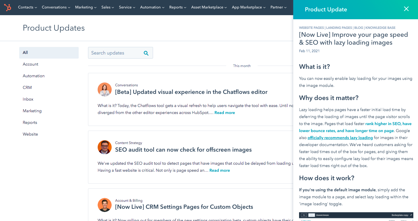Open the Automation dropdown

(x=150, y=7)
